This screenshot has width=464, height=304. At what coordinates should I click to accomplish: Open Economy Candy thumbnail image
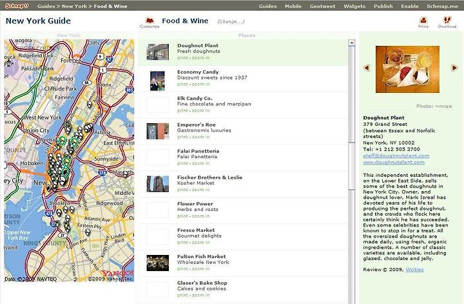point(157,81)
